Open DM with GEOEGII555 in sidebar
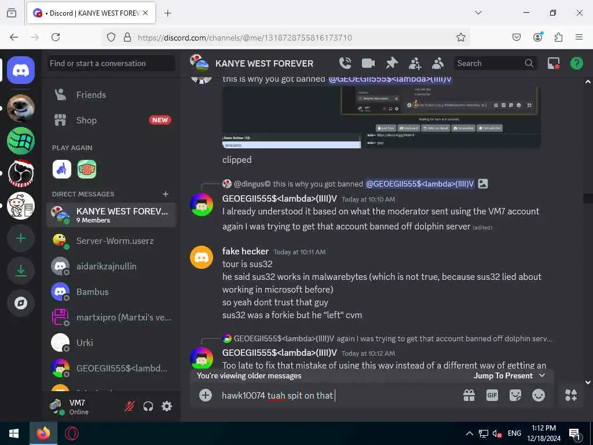The width and height of the screenshot is (593, 445). click(x=111, y=368)
